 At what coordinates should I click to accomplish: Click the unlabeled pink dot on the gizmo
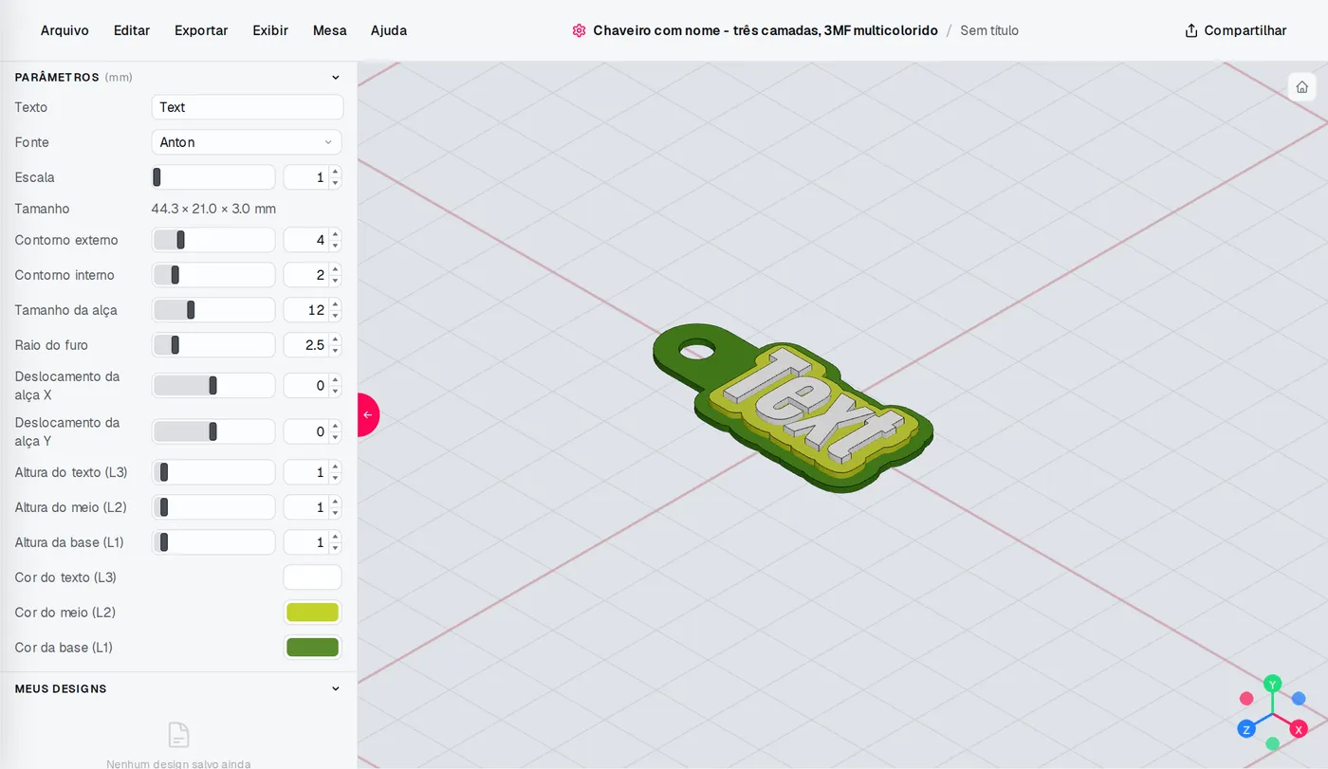(x=1246, y=699)
